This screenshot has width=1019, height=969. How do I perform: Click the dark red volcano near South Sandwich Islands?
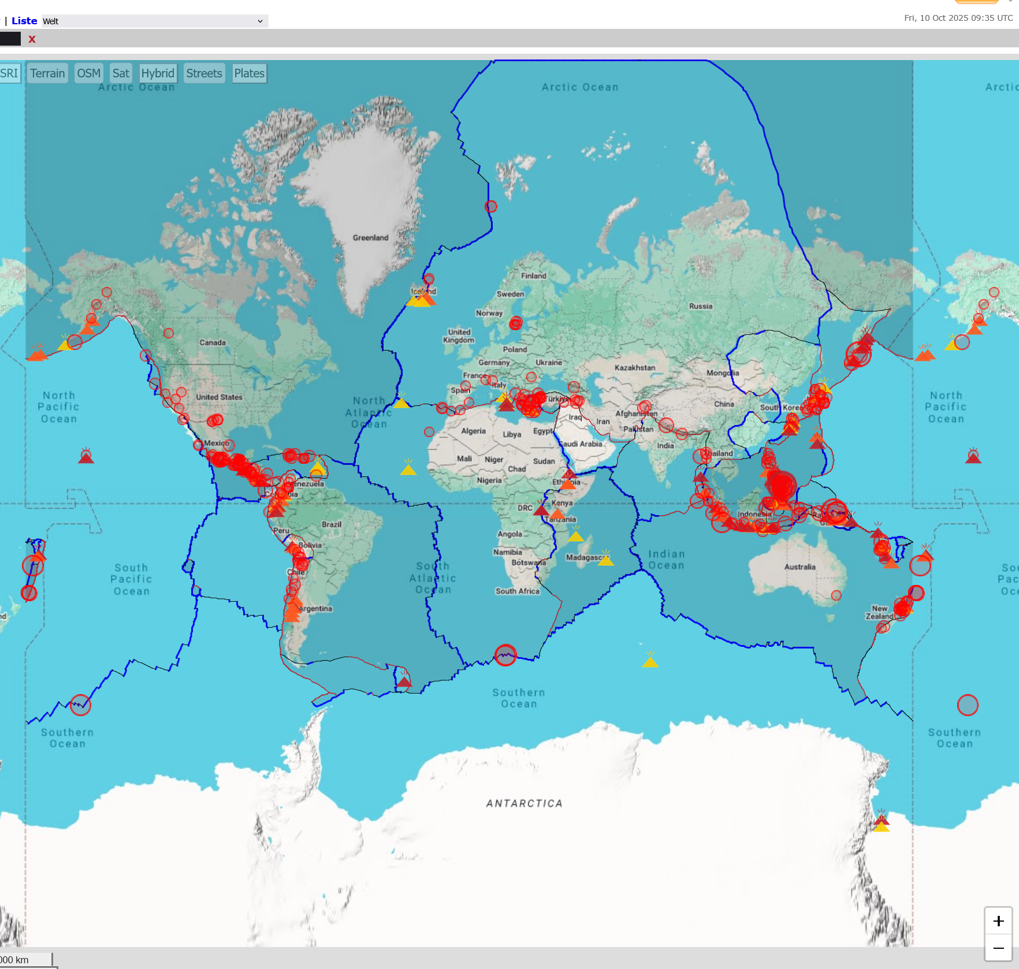[x=404, y=682]
